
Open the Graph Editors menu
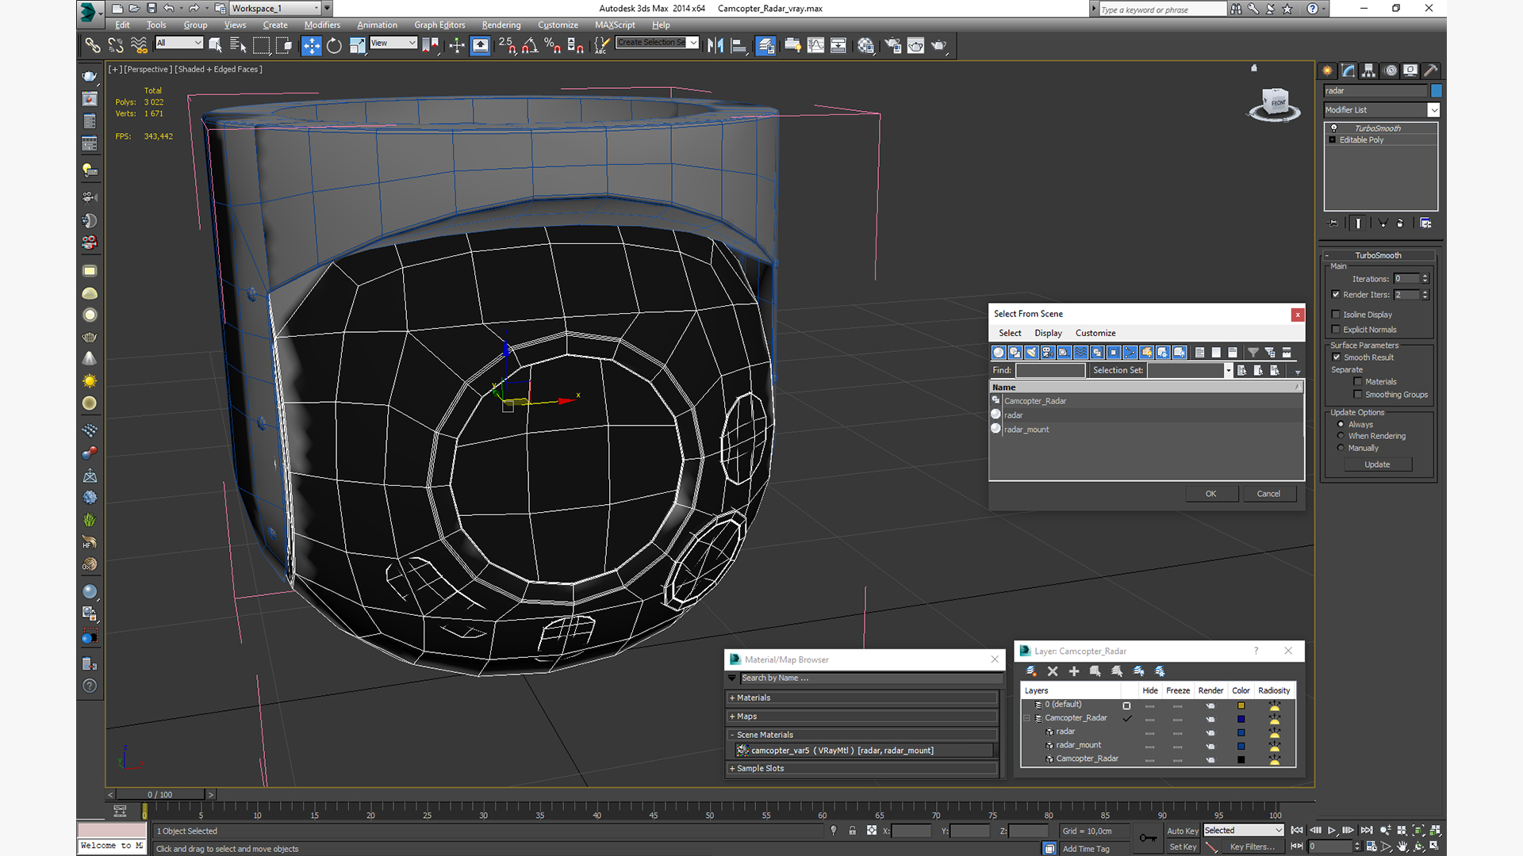point(439,25)
